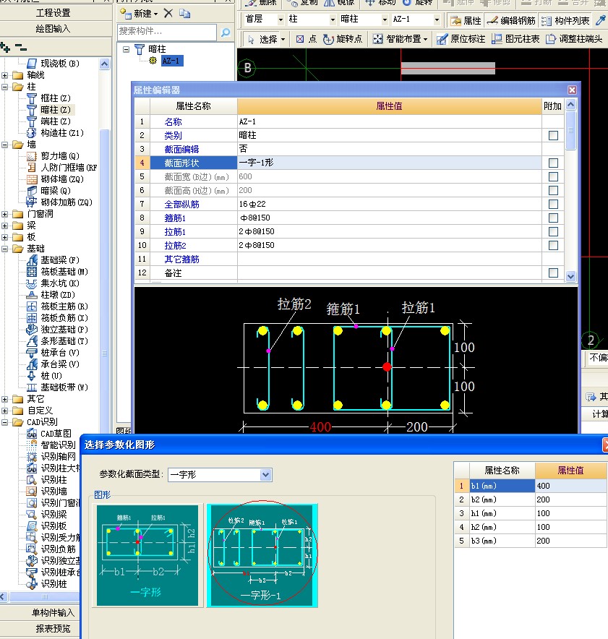Select CAD草图 tree item
This screenshot has width=608, height=639.
[x=56, y=434]
